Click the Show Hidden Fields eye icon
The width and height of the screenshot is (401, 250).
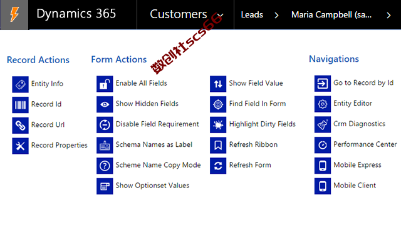[x=105, y=104]
